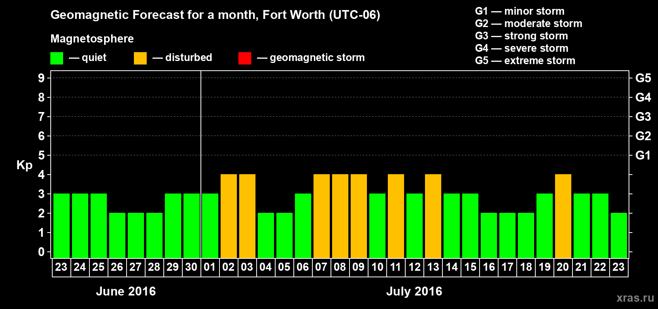This screenshot has height=309, width=658.
Task: Click the 'June 2016' month label
Action: pyautogui.click(x=126, y=291)
